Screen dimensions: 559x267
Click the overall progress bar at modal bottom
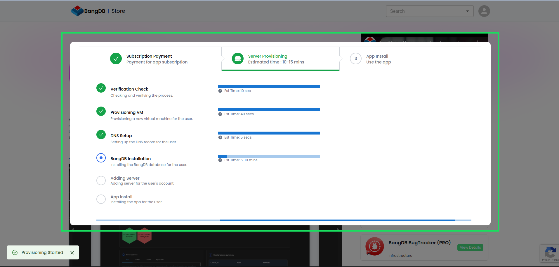point(284,220)
